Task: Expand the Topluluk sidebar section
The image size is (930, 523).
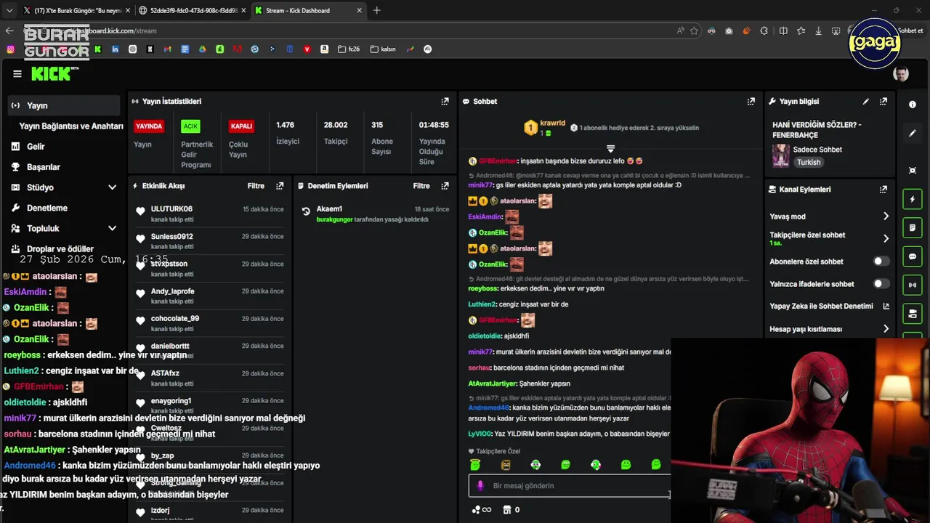Action: [x=112, y=228]
